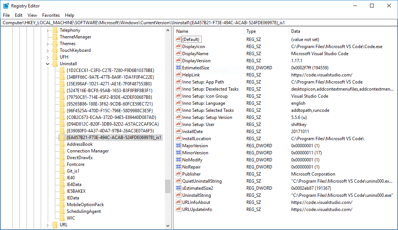Select the URLUpdateInfo value name
Viewport: 398px width, 230px height.
[197, 209]
